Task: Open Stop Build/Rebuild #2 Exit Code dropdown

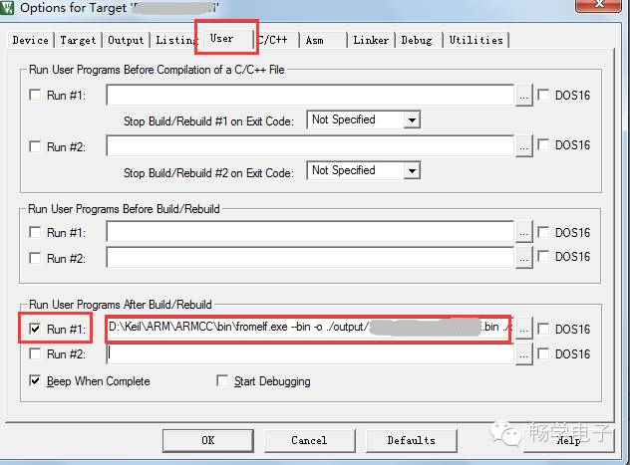Action: (x=412, y=171)
